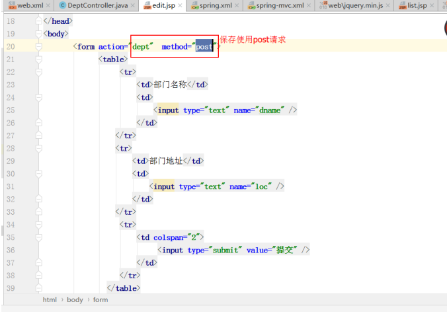Close the spring.xml tab

click(x=237, y=5)
